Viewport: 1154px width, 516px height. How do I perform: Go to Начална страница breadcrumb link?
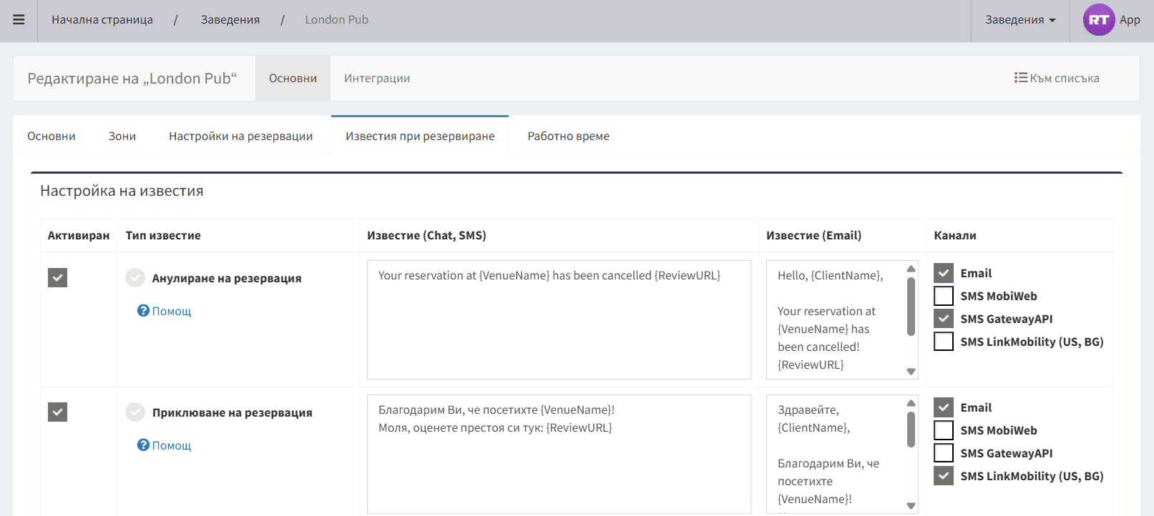[x=102, y=20]
